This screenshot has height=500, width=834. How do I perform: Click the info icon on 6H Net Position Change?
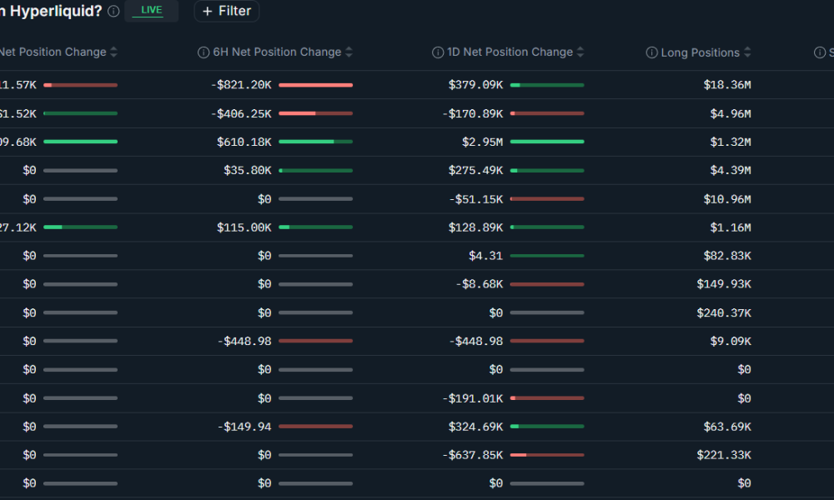coord(203,52)
